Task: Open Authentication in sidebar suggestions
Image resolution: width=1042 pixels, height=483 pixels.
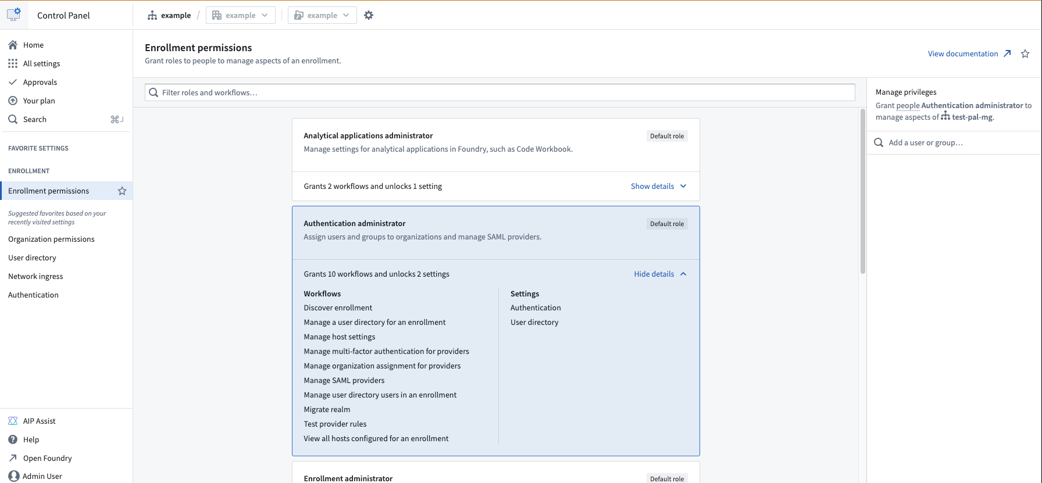Action: point(33,295)
